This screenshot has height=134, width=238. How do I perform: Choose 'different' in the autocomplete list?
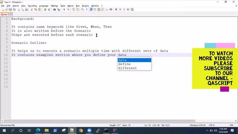[x=135, y=68]
